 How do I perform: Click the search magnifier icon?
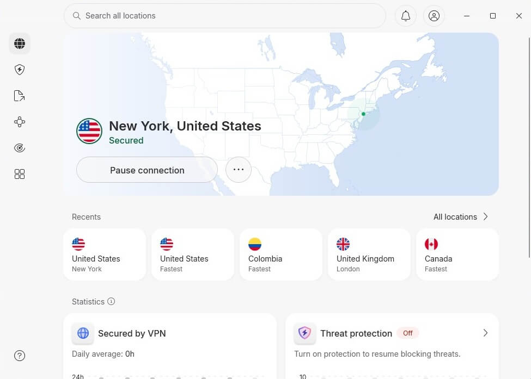77,16
